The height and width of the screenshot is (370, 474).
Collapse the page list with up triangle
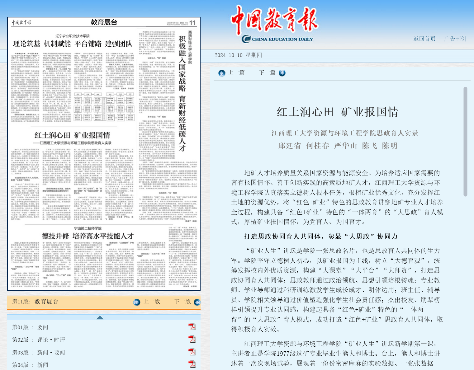[x=100, y=317]
